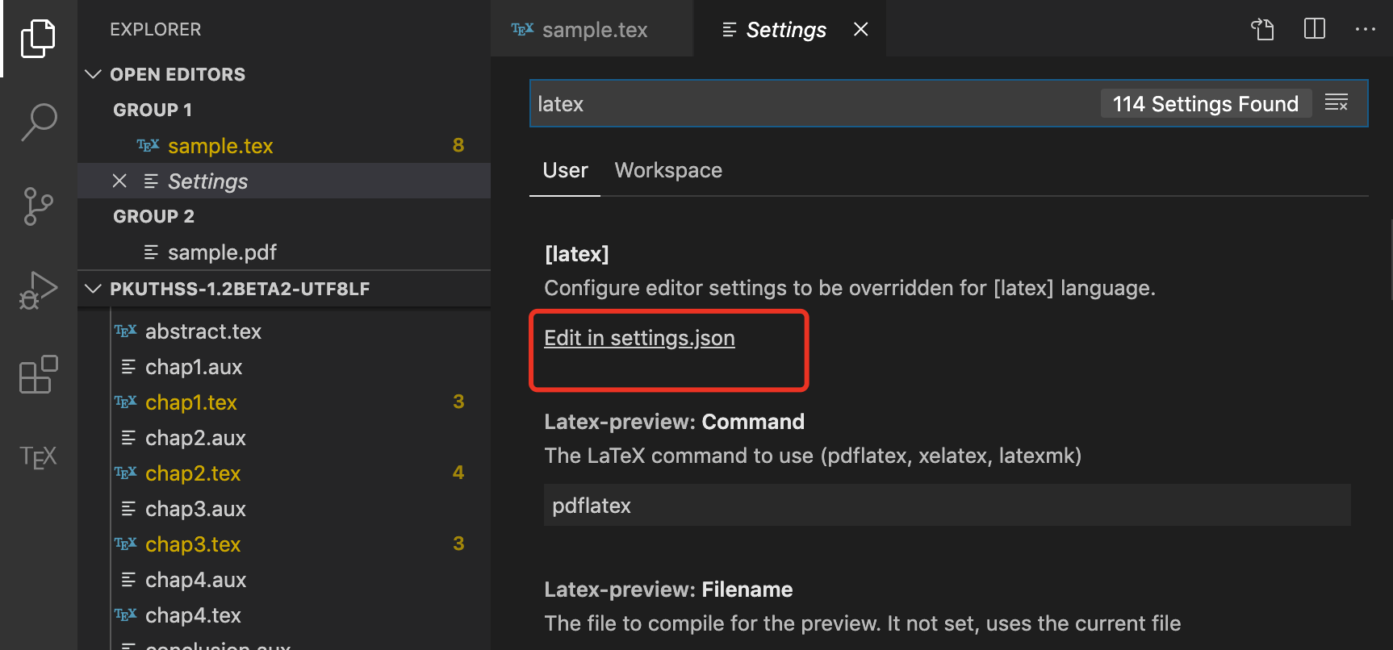Image resolution: width=1393 pixels, height=650 pixels.
Task: Select the User settings tab
Action: pyautogui.click(x=565, y=170)
